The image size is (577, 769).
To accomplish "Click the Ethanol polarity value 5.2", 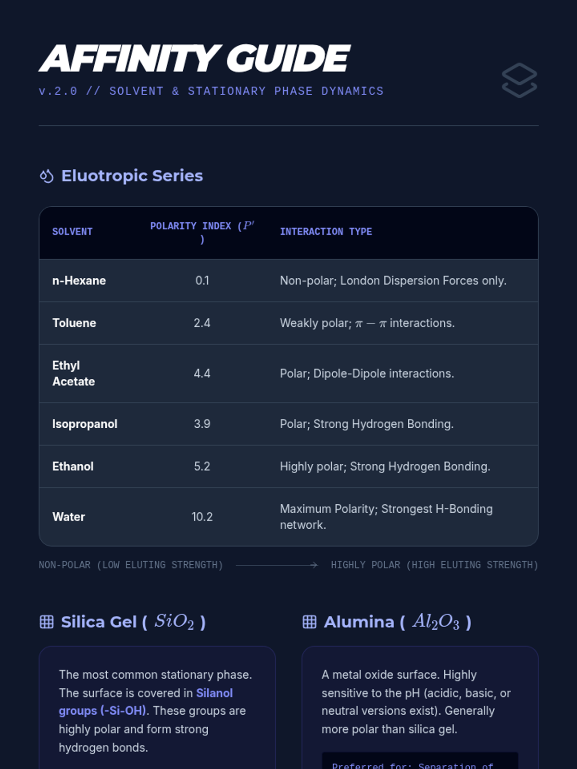I will 202,467.
